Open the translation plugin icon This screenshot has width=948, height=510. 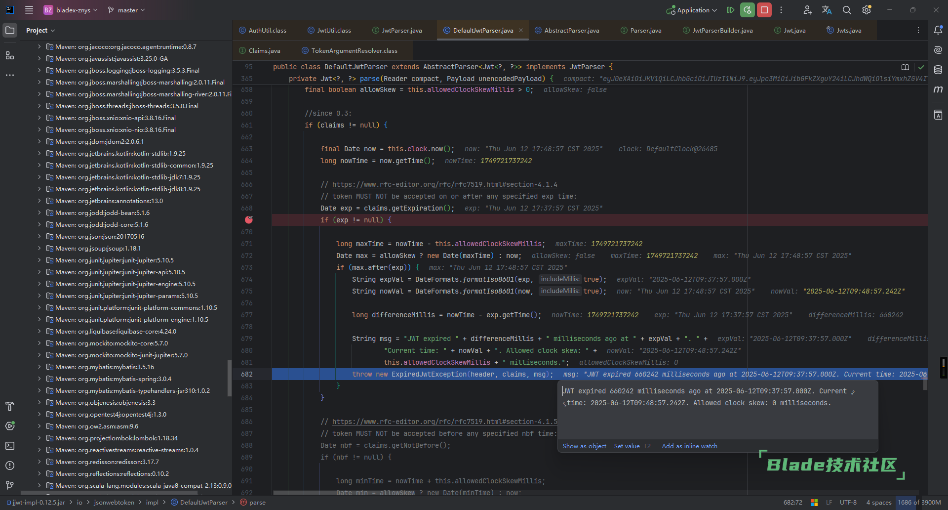pos(827,10)
